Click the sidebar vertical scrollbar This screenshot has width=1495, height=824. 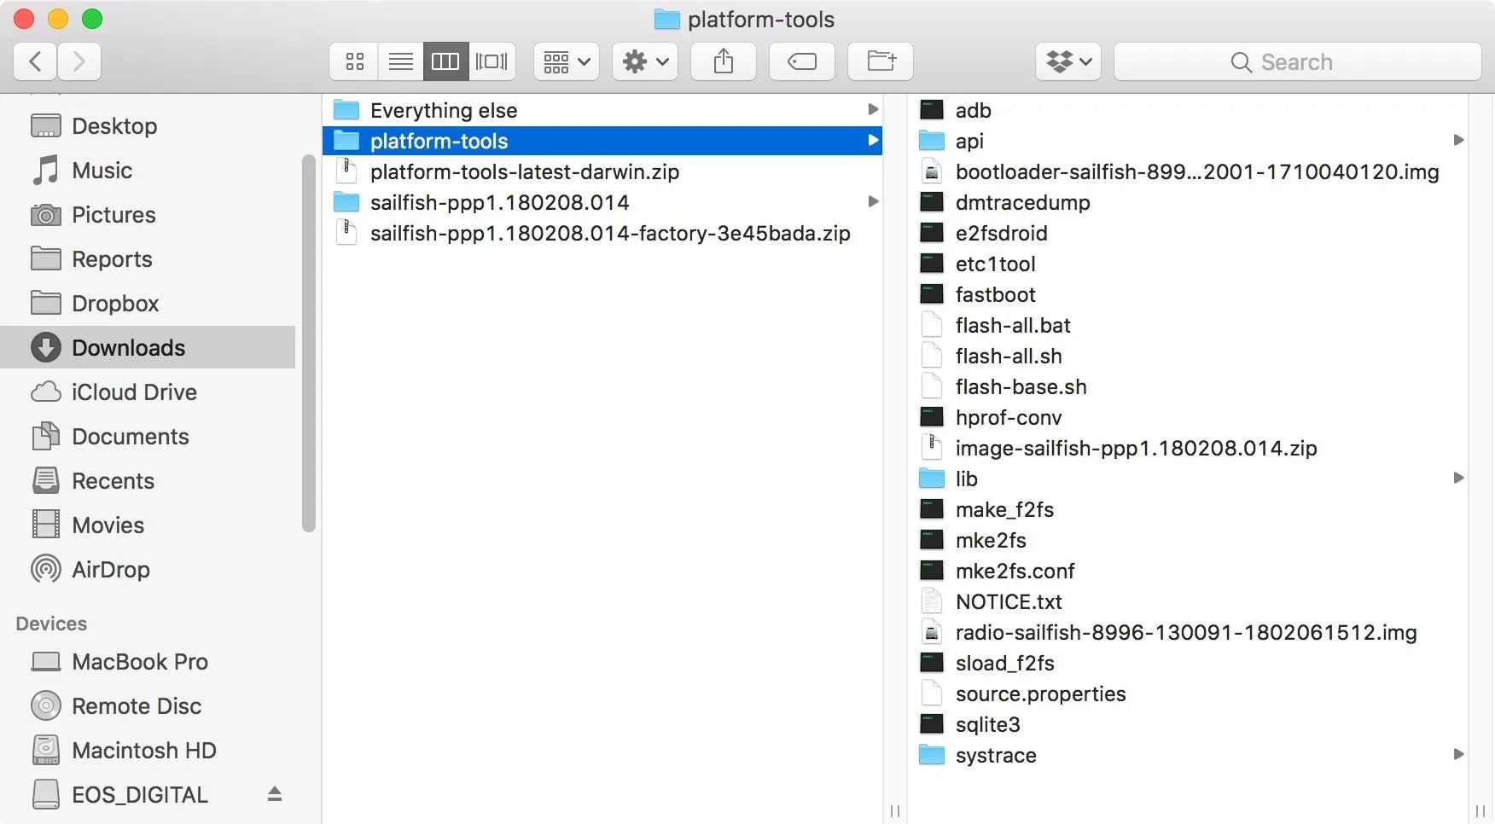309,343
